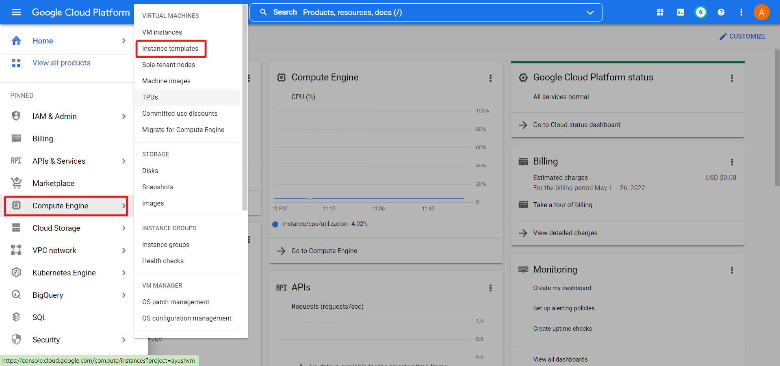Click the Security shield icon
This screenshot has width=780, height=366.
pos(16,340)
